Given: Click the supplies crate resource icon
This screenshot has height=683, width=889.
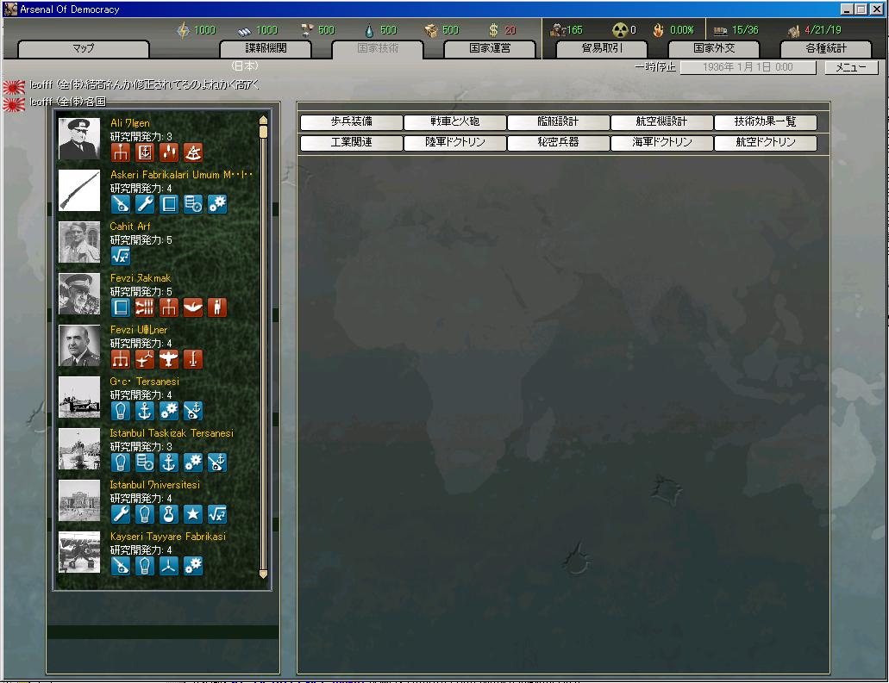Looking at the screenshot, I should 431,31.
